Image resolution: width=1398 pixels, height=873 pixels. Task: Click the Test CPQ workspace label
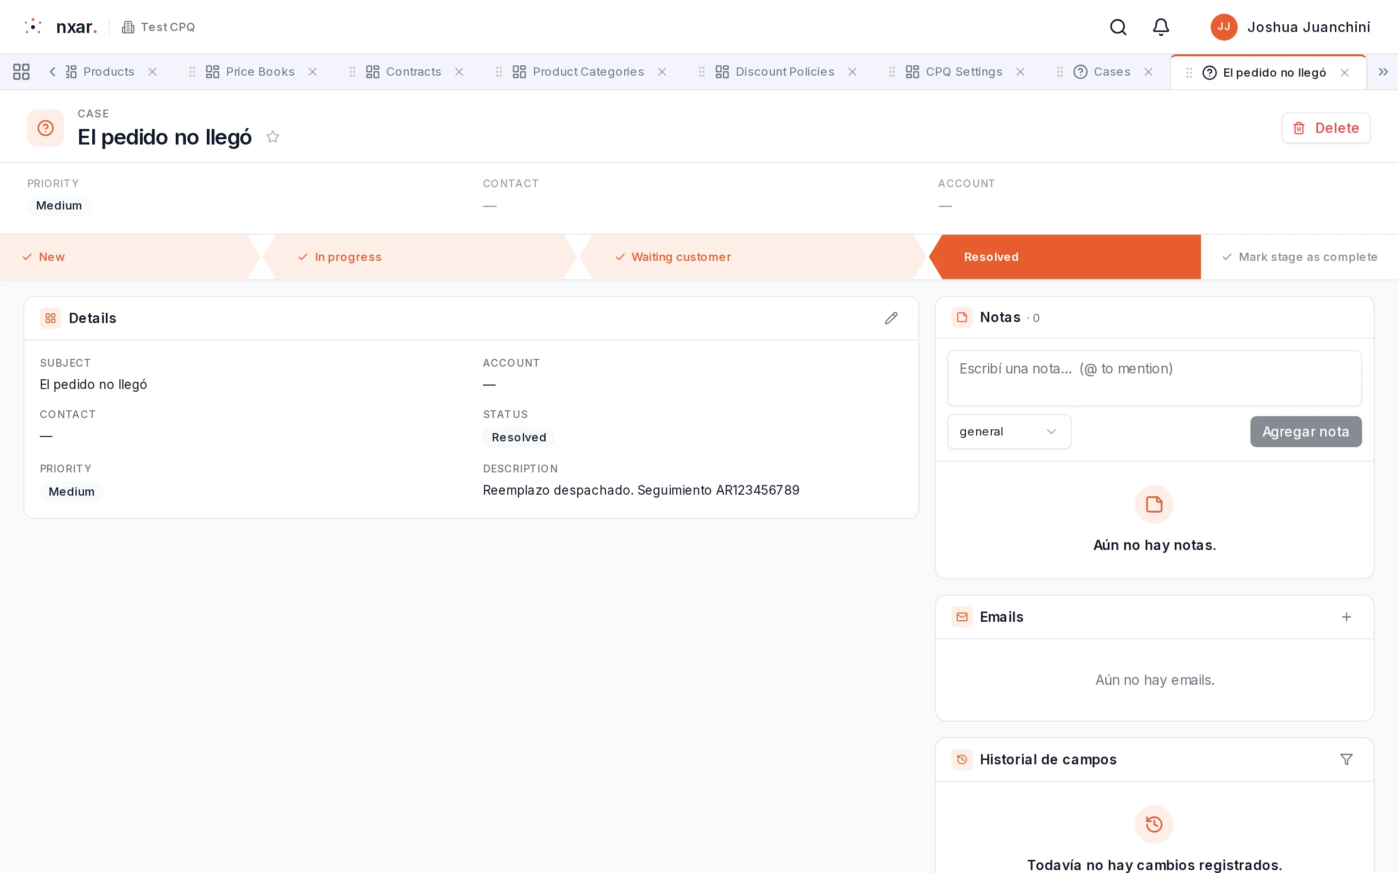(x=158, y=27)
